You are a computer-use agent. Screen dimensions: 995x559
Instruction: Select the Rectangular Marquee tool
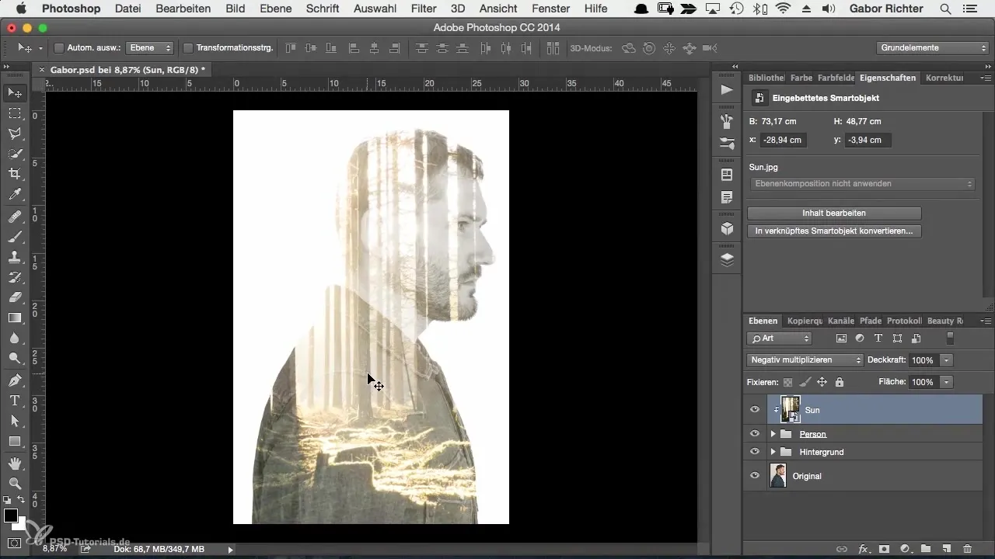[x=14, y=113]
